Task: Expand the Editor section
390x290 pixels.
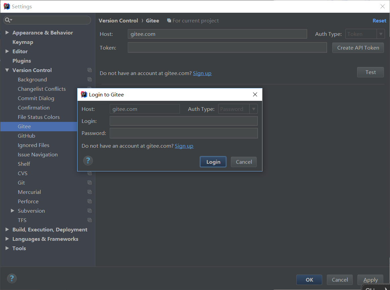Action: (7, 51)
